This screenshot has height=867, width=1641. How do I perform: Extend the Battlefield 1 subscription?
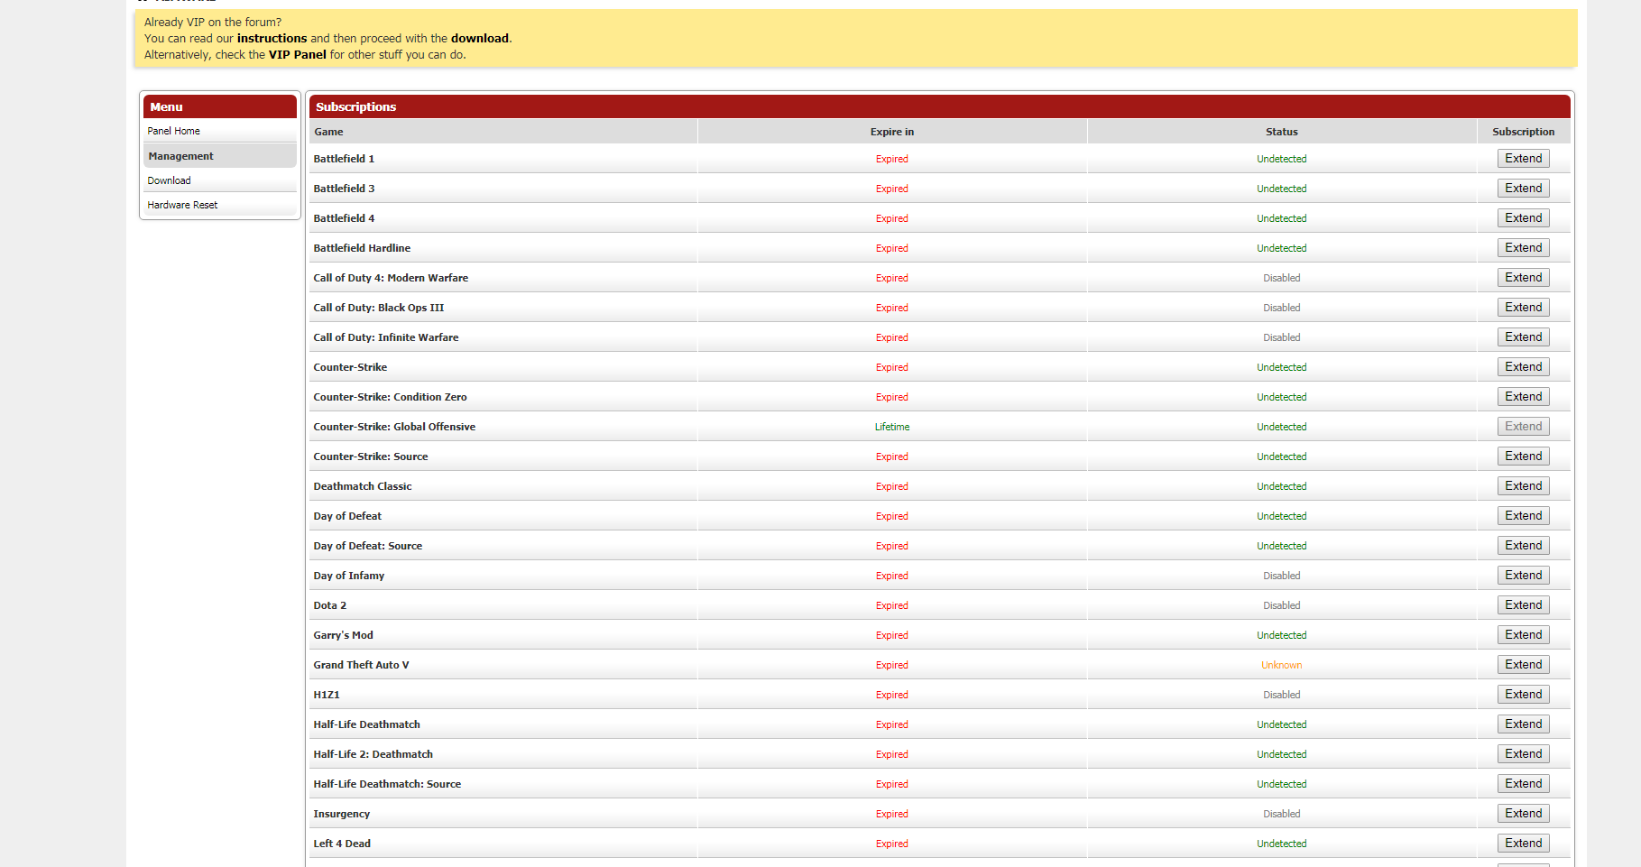tap(1524, 159)
